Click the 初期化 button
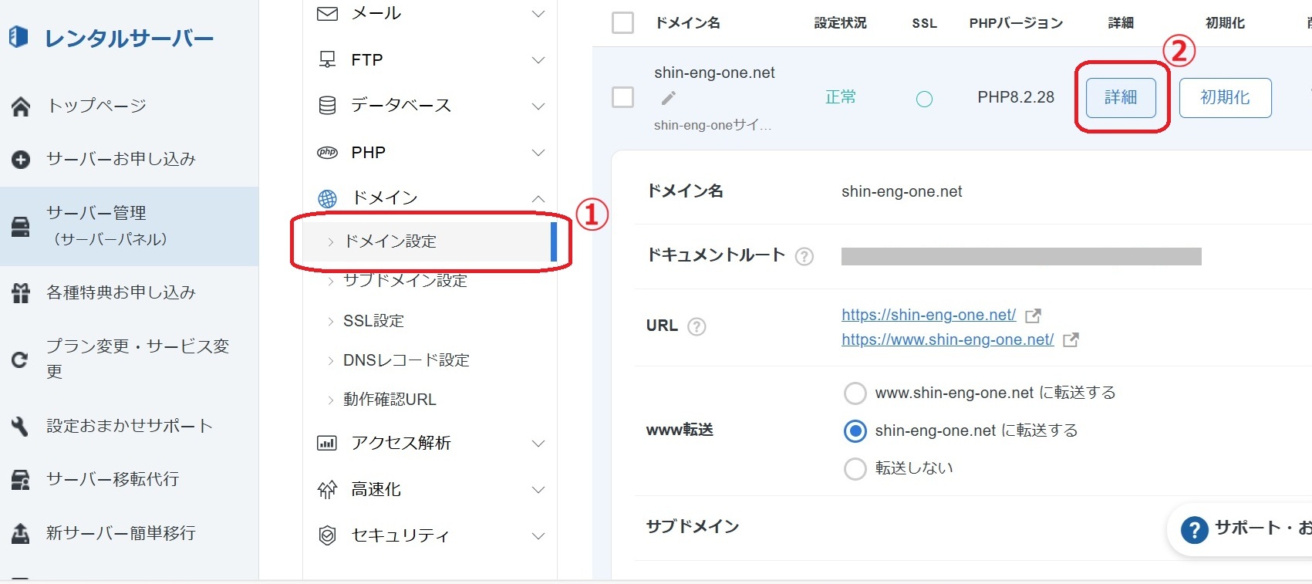The image size is (1312, 584). tap(1225, 97)
